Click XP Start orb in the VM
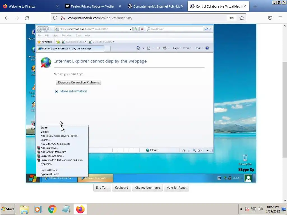The image size is (287, 215). 33,178
